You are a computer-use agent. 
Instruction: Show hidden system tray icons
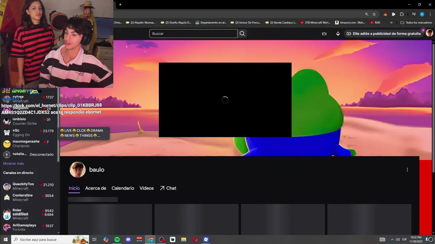coord(392,240)
